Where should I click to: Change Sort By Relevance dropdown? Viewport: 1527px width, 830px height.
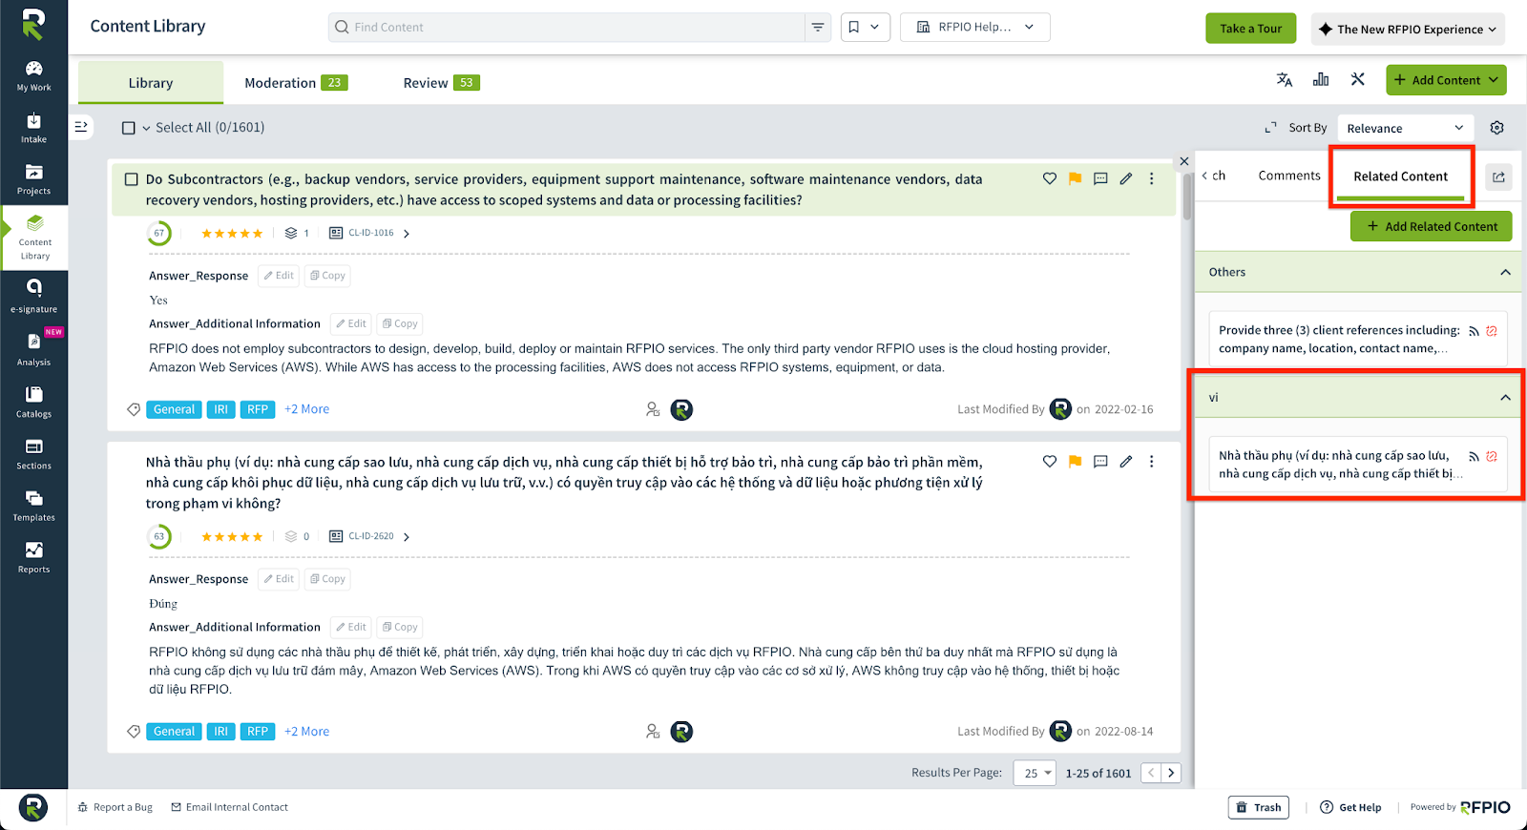[x=1405, y=128]
